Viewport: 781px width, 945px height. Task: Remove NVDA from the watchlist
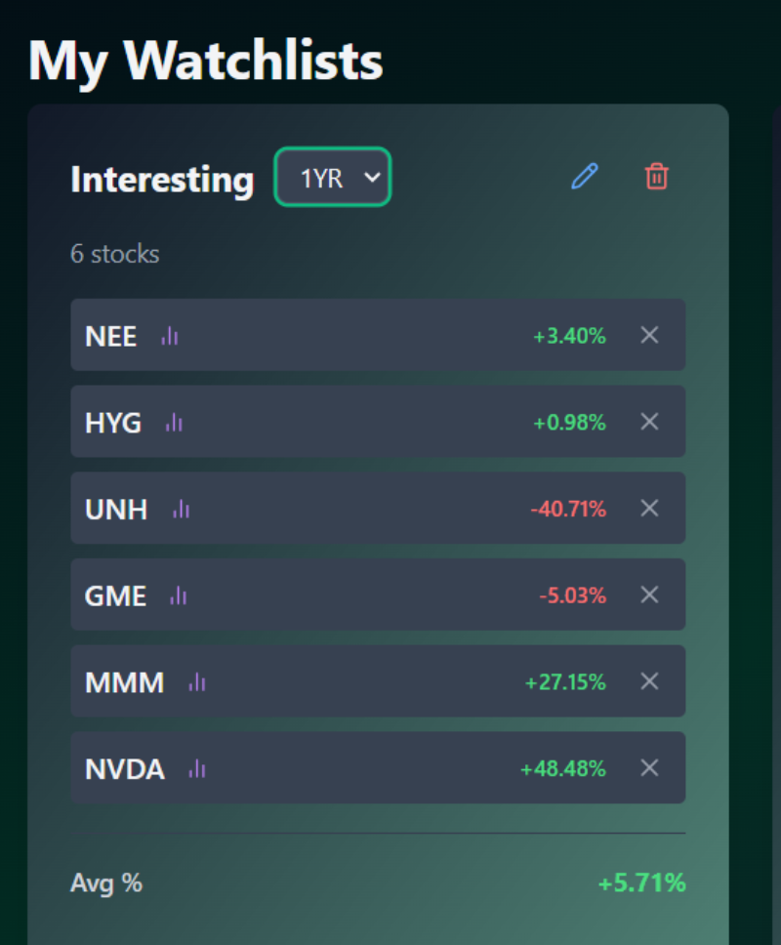click(x=649, y=768)
